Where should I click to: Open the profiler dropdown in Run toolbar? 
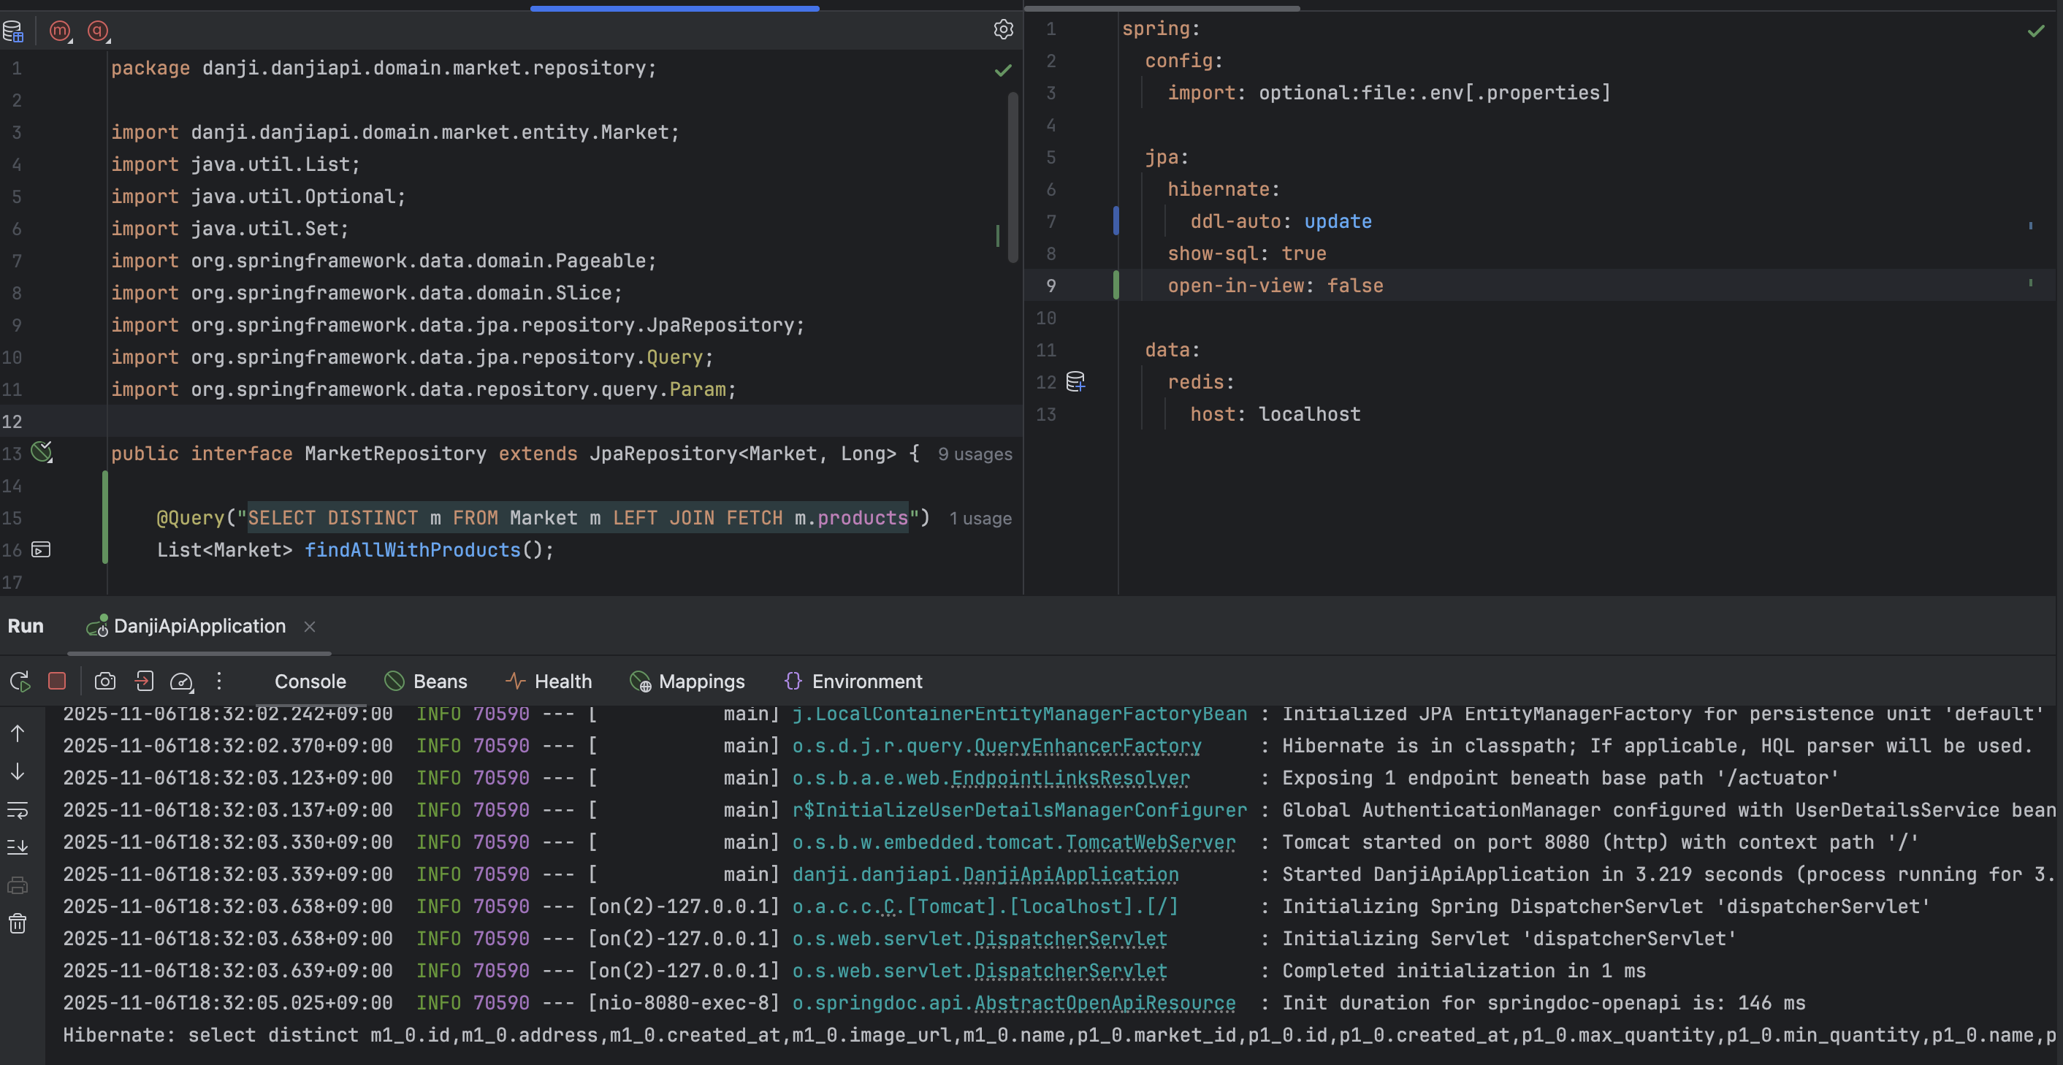click(x=182, y=682)
